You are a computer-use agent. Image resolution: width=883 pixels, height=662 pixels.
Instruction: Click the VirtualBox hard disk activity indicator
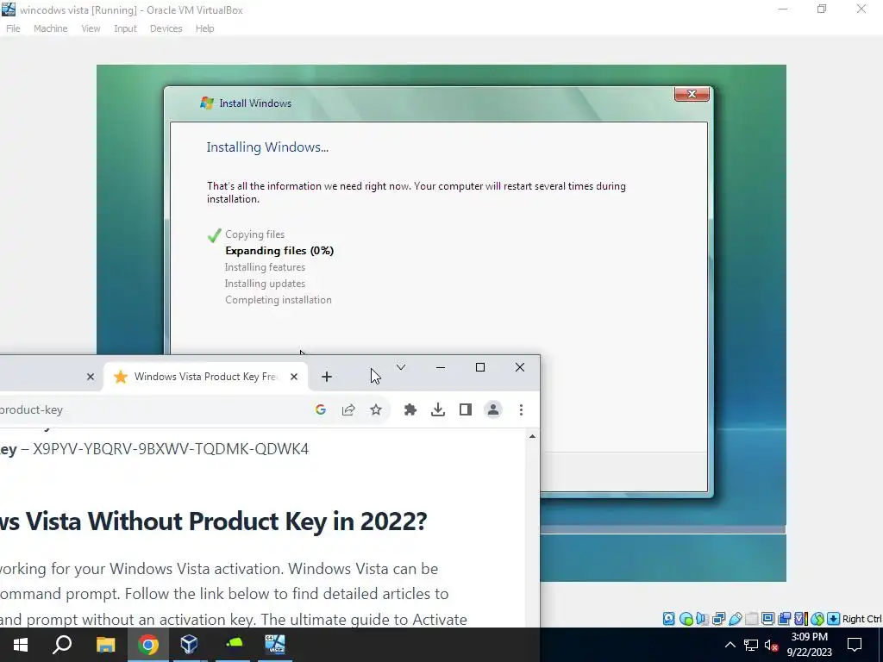click(668, 619)
